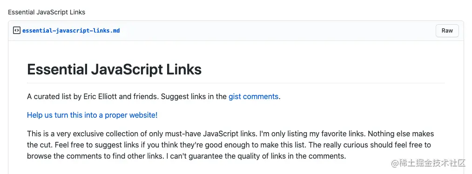Image resolution: width=472 pixels, height=174 pixels.
Task: View the Raw version of the file
Action: click(447, 31)
